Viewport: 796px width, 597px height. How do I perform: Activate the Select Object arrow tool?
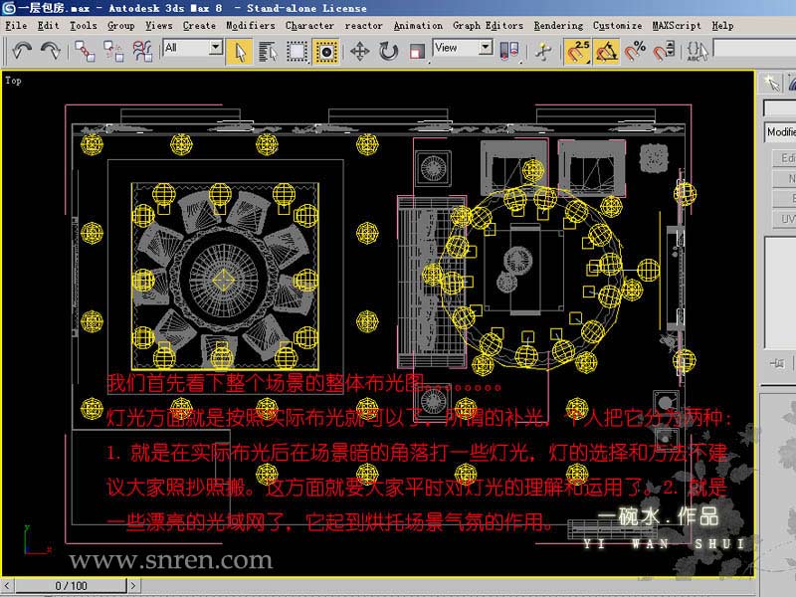point(240,52)
